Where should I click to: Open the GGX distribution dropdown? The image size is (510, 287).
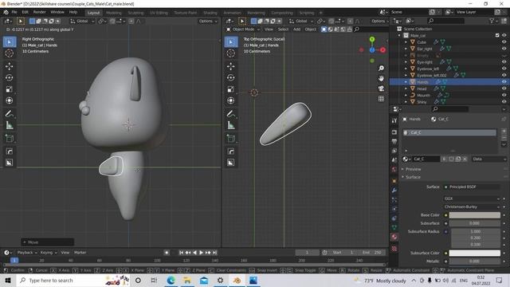[x=472, y=199]
